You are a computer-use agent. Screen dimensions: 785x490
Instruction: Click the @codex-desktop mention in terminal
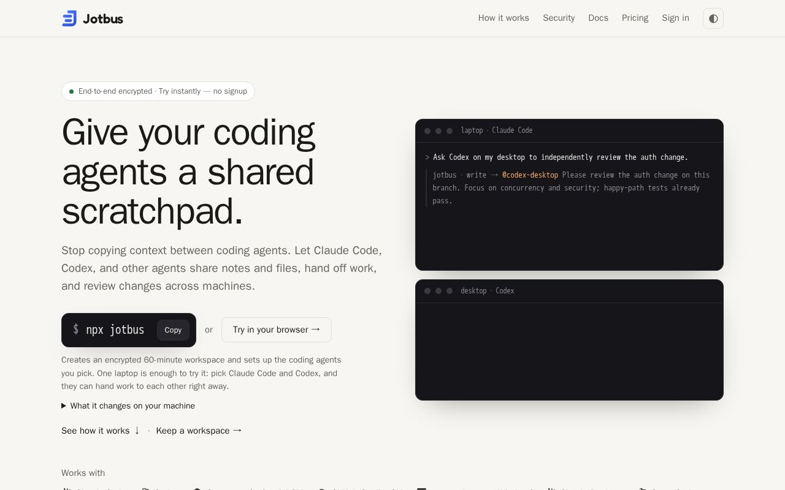(x=530, y=175)
